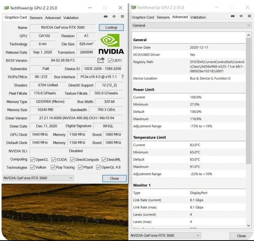Click GPU-Z app icon in right title bar
The width and height of the screenshot is (254, 241).
pos(133,7)
